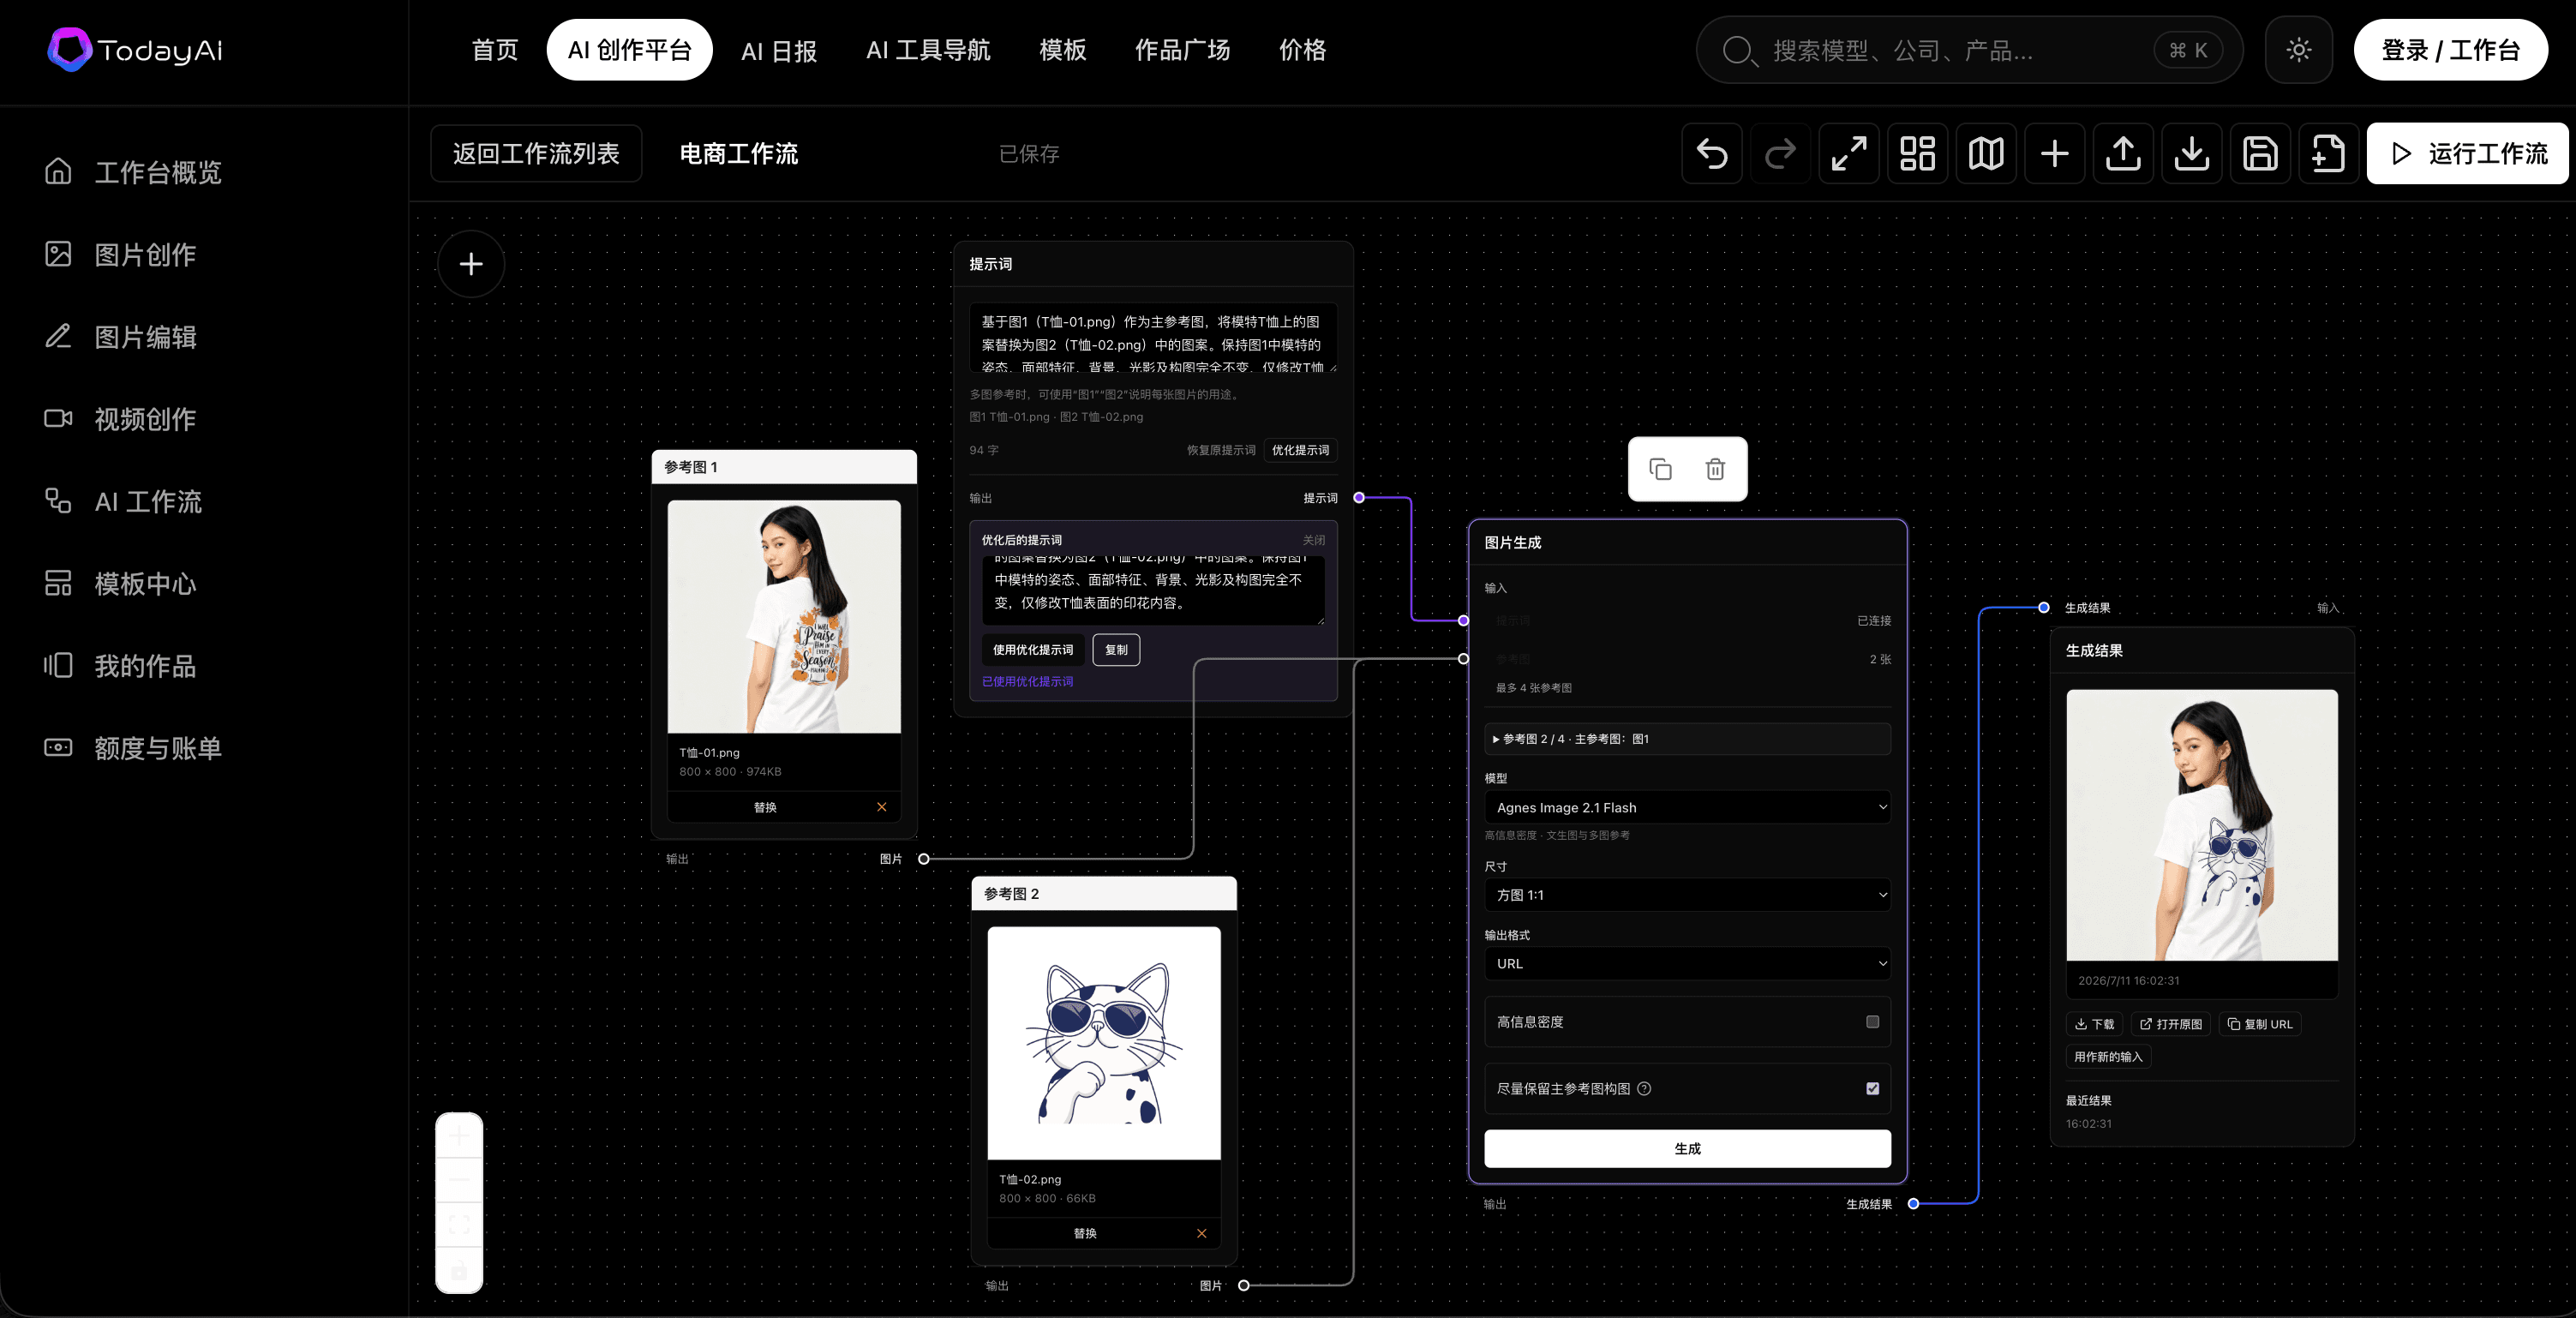Viewport: 2576px width, 1318px height.
Task: Click 返回工作流列表 button
Action: pyautogui.click(x=536, y=154)
